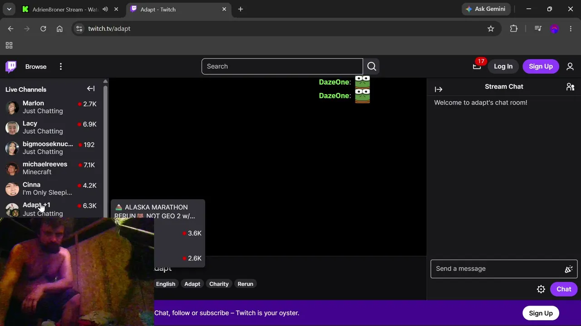
Task: Click the magnifier search button
Action: (372, 67)
